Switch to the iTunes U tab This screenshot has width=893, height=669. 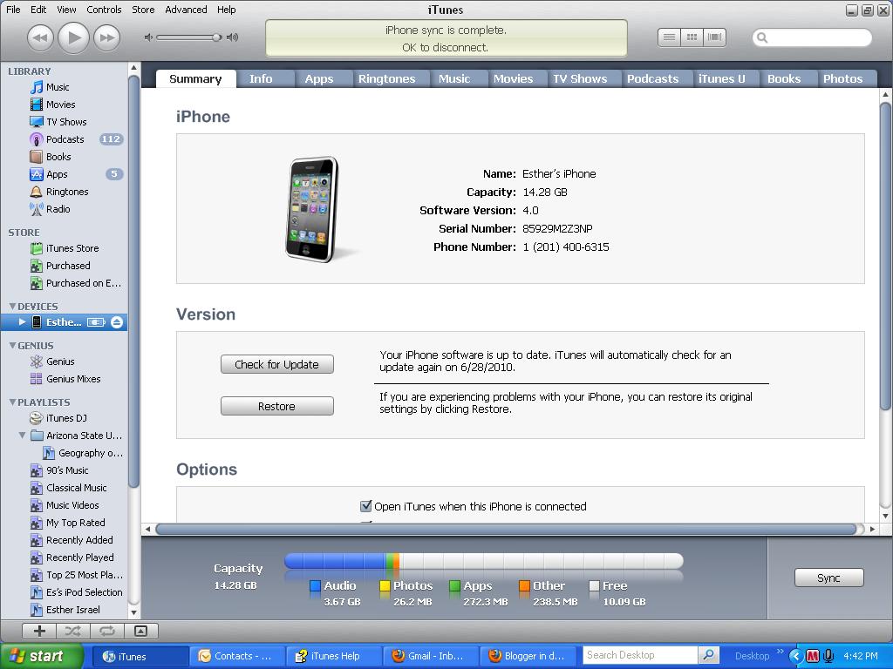(x=721, y=79)
